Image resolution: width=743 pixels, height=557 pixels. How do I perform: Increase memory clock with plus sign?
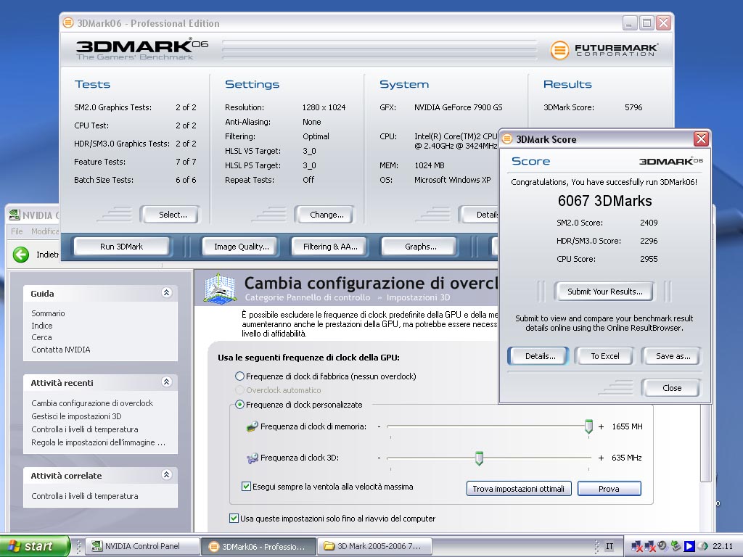tap(601, 426)
